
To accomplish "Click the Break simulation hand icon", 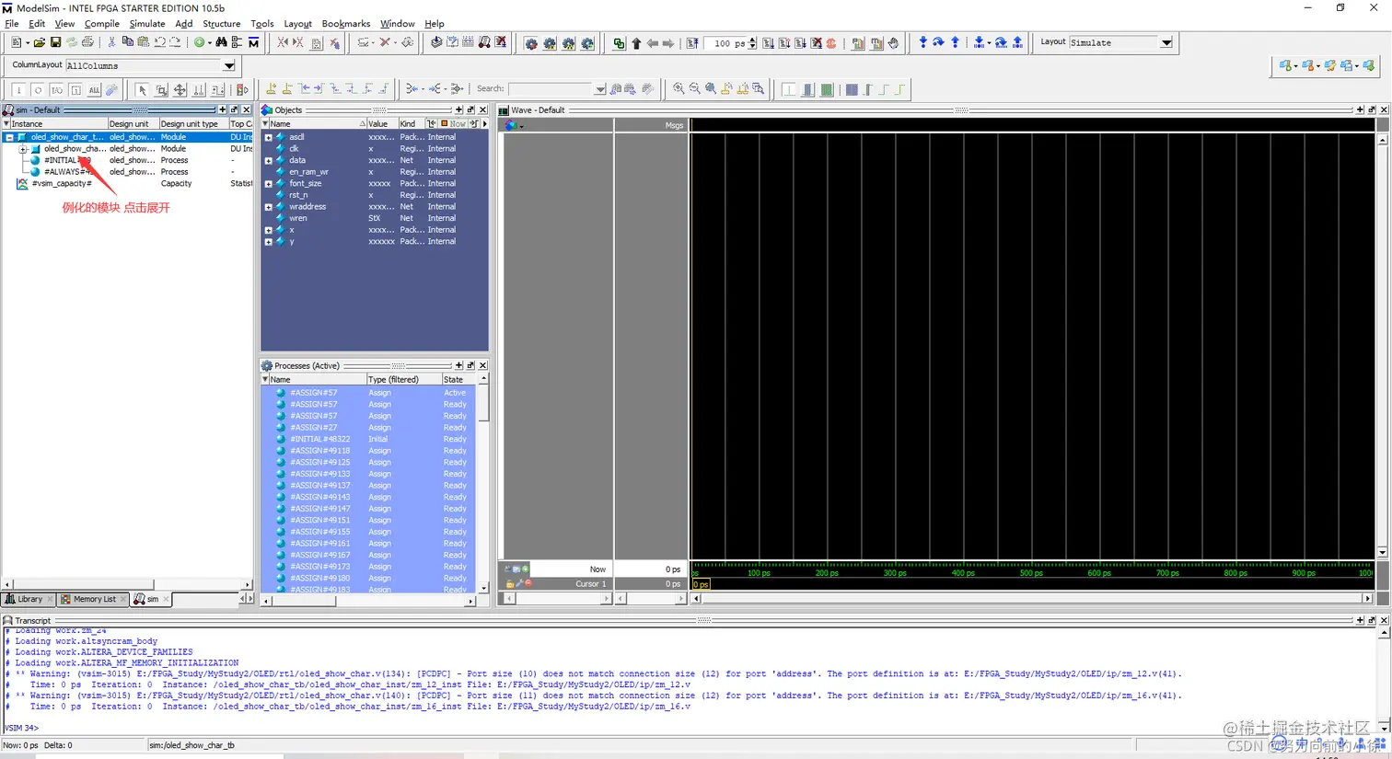I will pos(893,43).
